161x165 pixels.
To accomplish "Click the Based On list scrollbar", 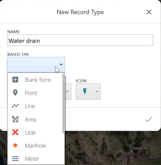I will [63, 103].
